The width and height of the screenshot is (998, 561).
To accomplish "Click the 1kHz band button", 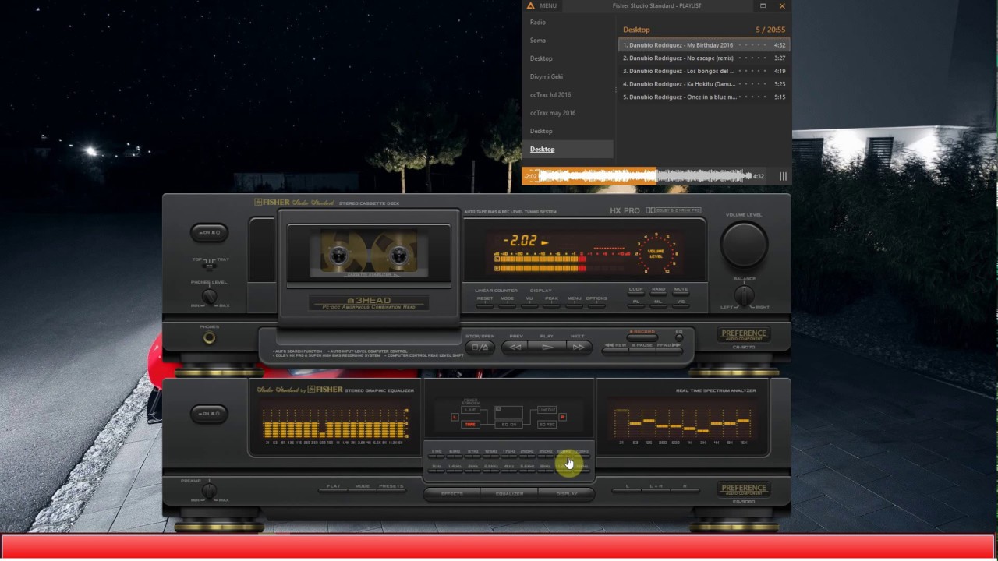I will (437, 471).
